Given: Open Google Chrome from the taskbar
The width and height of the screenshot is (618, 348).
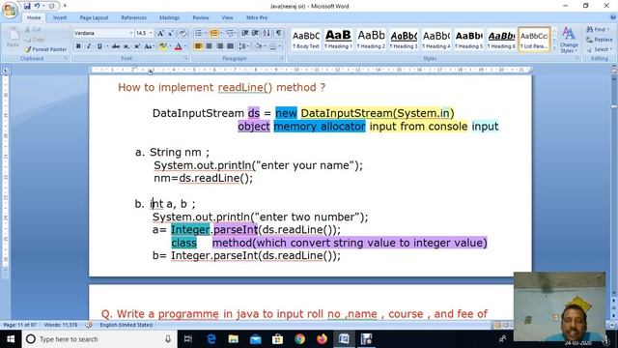Looking at the screenshot, I should point(299,339).
